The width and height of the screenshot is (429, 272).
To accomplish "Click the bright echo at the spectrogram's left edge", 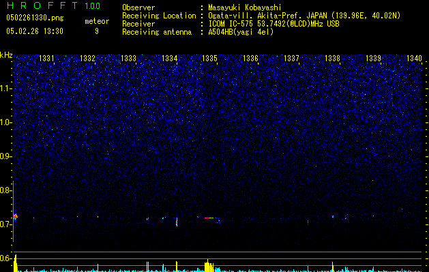I will tap(15, 217).
